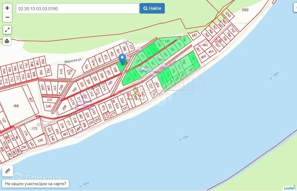Select parcel 462 on the map
This screenshot has width=297, height=191.
tap(205, 45)
